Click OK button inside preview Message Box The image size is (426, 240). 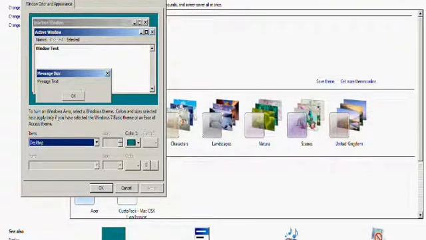(73, 96)
